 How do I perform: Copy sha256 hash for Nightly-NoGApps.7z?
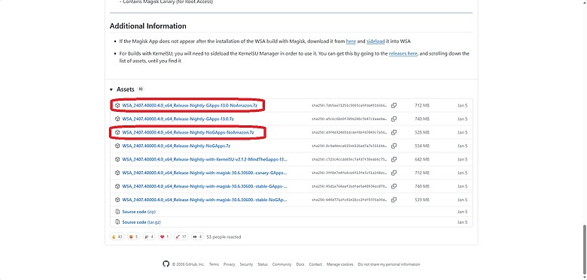click(394, 146)
